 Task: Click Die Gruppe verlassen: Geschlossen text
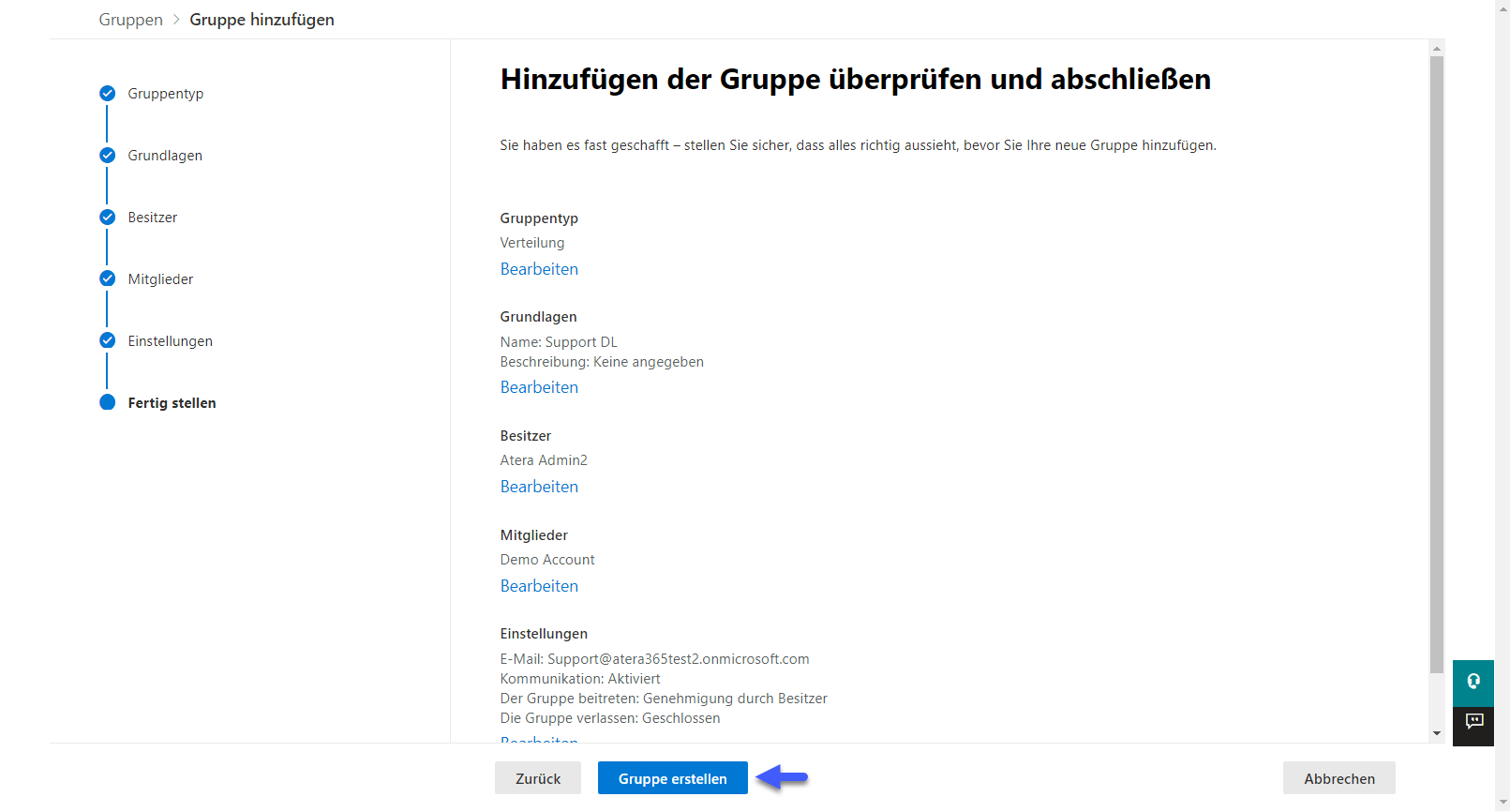(x=610, y=718)
